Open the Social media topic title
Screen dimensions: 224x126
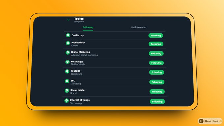[x=77, y=90]
